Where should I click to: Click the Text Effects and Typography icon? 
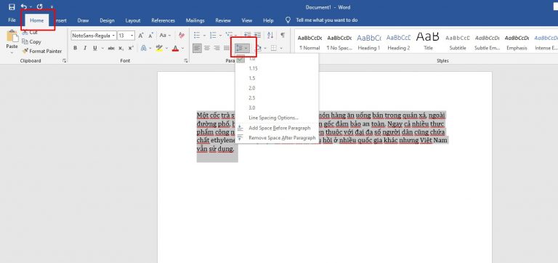pyautogui.click(x=143, y=48)
